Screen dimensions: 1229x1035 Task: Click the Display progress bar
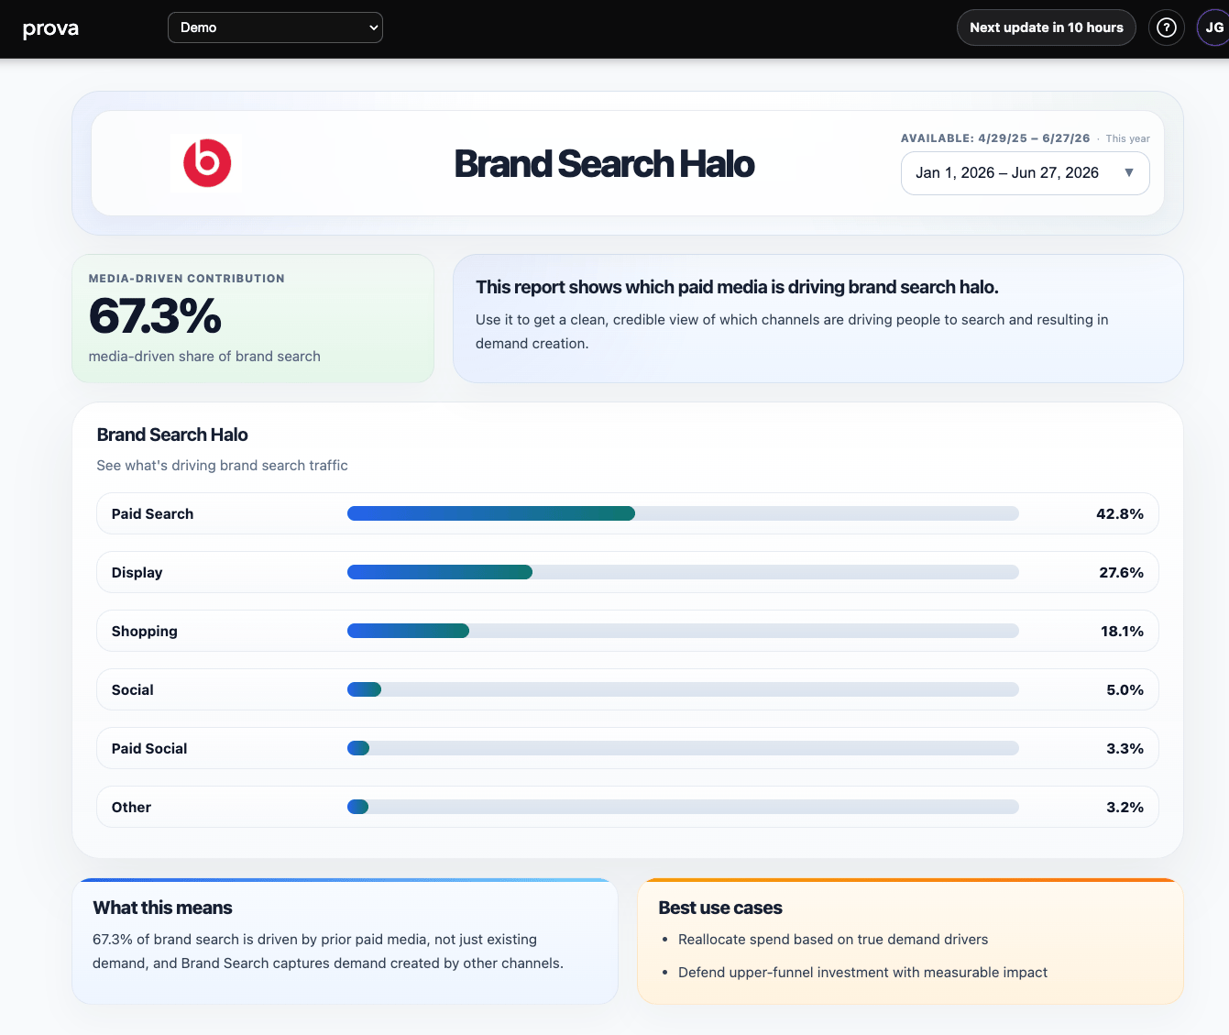683,572
